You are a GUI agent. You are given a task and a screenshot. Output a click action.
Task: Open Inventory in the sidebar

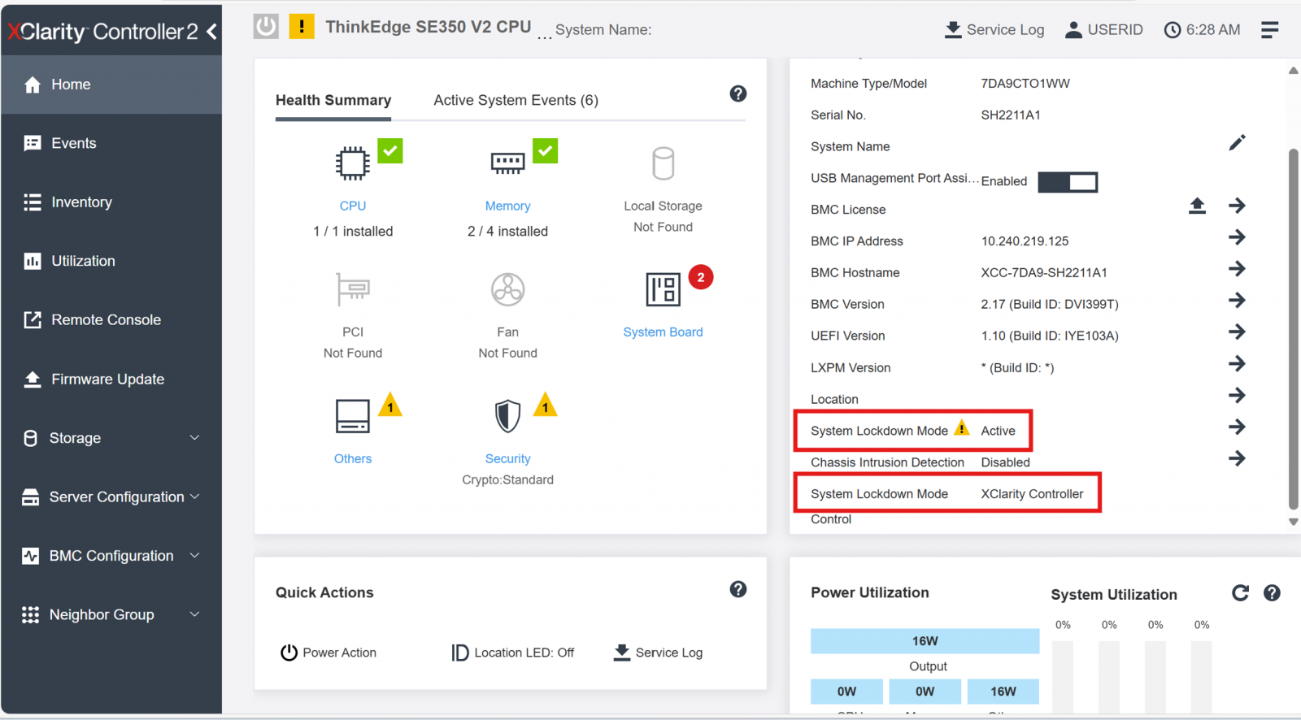coord(111,202)
